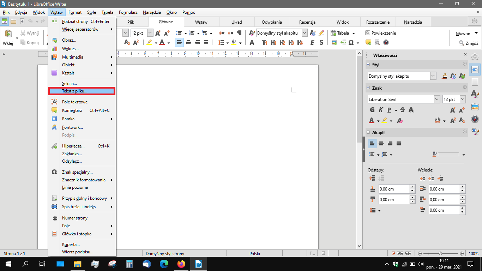Click the Title style icon T1
482x271 pixels.
point(265,42)
